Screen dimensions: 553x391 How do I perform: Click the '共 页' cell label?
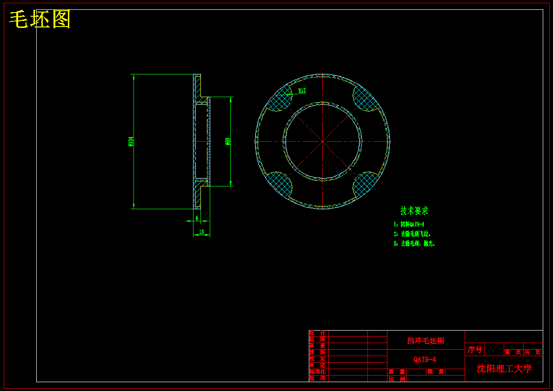click(x=533, y=352)
